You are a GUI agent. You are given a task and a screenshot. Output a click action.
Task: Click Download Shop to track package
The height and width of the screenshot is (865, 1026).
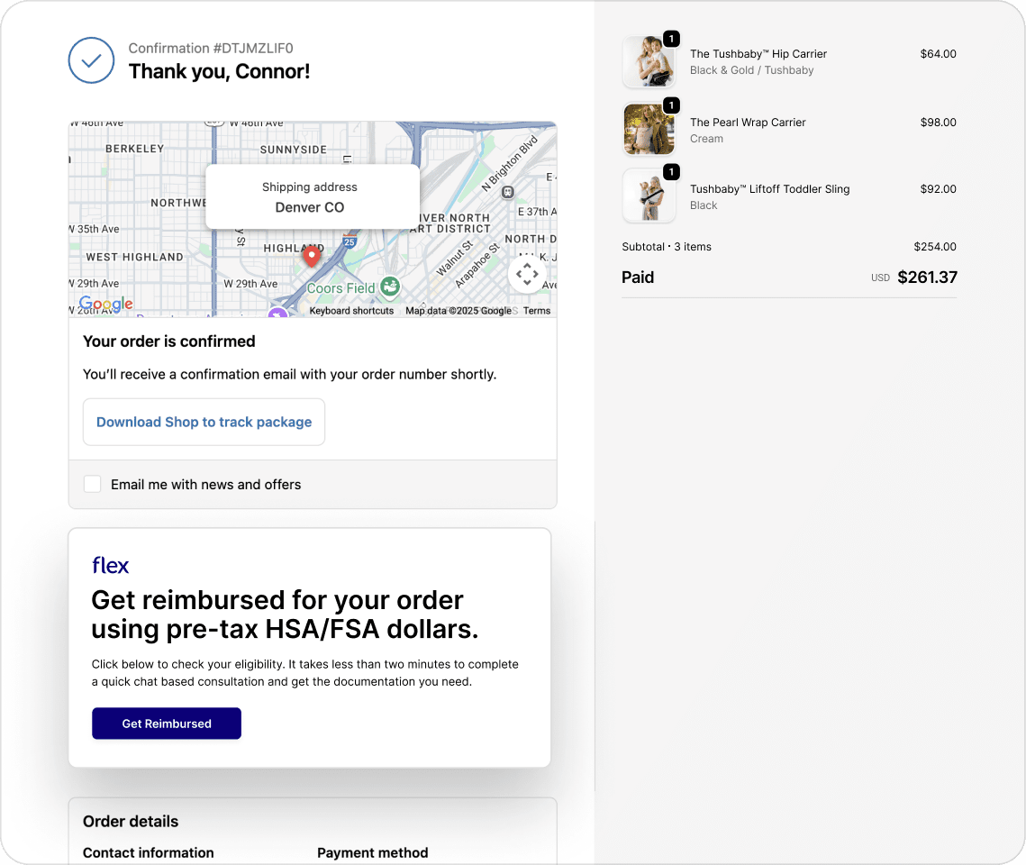coord(204,422)
